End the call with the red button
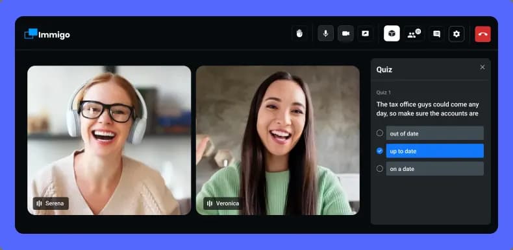 [x=482, y=34]
